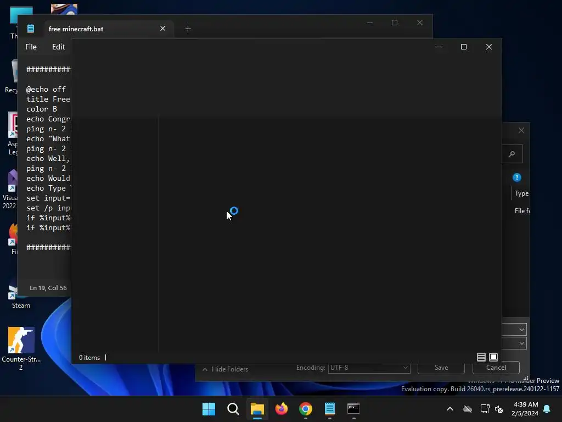Open the Encoding UTF-8 dropdown
562x422 pixels.
pos(369,368)
